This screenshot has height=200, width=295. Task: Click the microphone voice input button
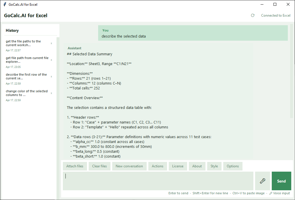[x=263, y=181]
